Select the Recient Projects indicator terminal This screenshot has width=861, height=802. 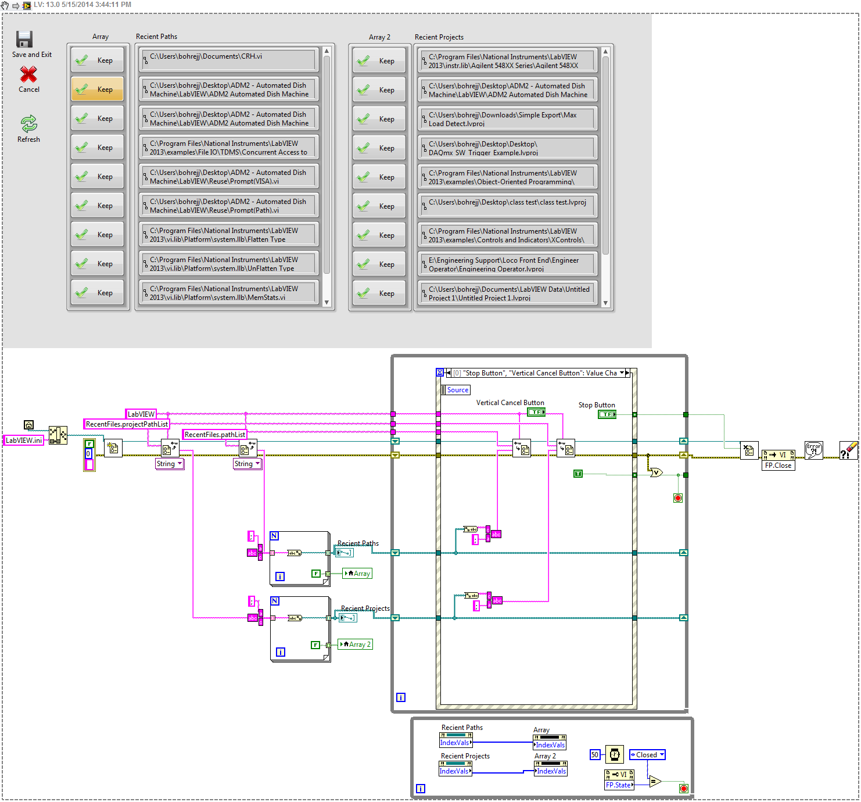pyautogui.click(x=348, y=617)
